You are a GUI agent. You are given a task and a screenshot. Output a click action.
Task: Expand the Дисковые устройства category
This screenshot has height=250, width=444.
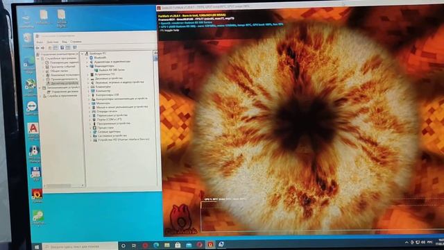pos(88,78)
